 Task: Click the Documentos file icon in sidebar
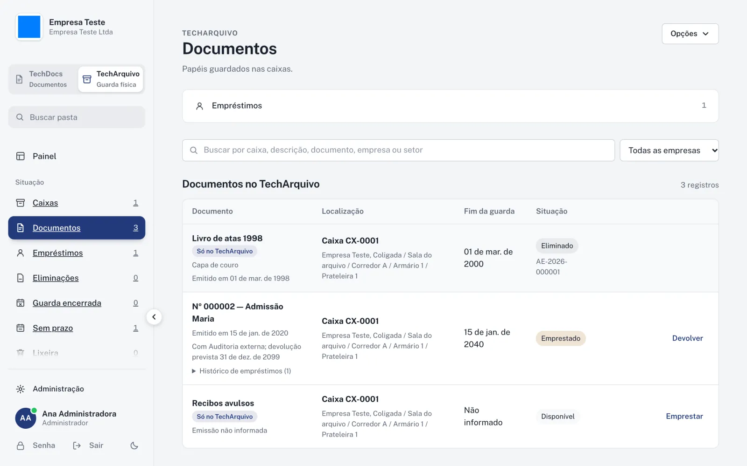pyautogui.click(x=21, y=228)
